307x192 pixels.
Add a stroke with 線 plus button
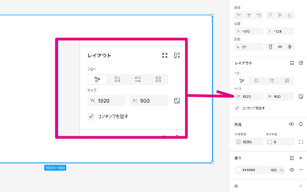tap(301, 186)
